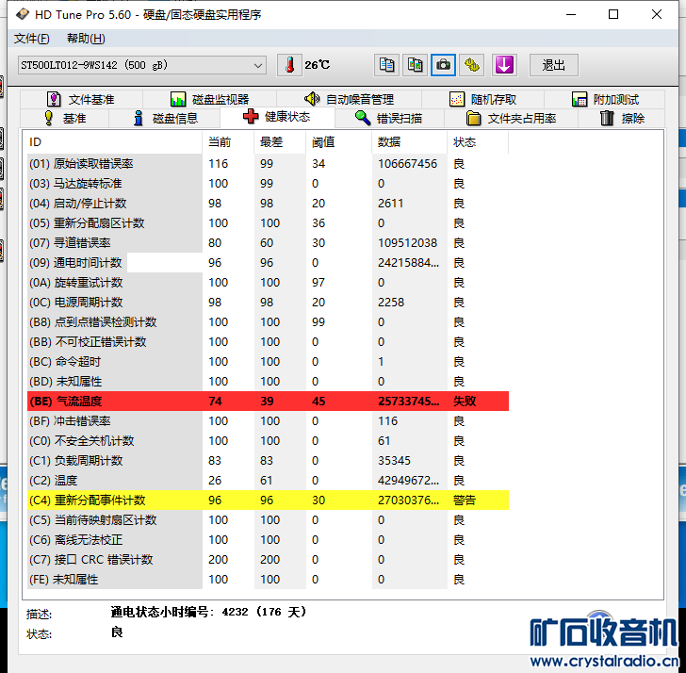The height and width of the screenshot is (673, 686).
Task: Select the (BF) 冲击错误率 row
Action: coord(268,421)
